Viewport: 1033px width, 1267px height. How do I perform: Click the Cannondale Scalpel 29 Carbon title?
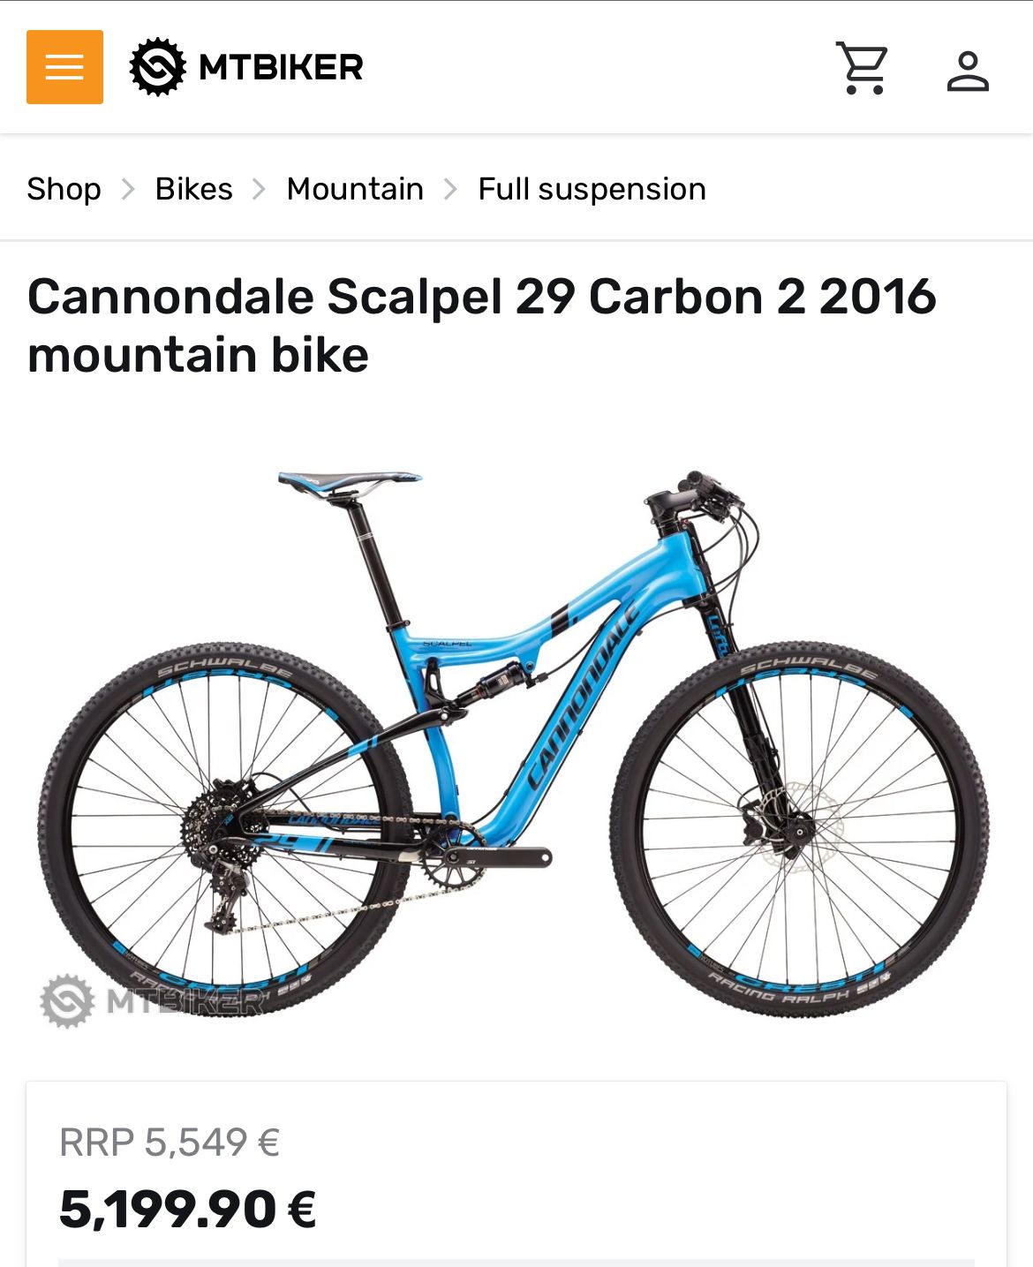point(482,325)
